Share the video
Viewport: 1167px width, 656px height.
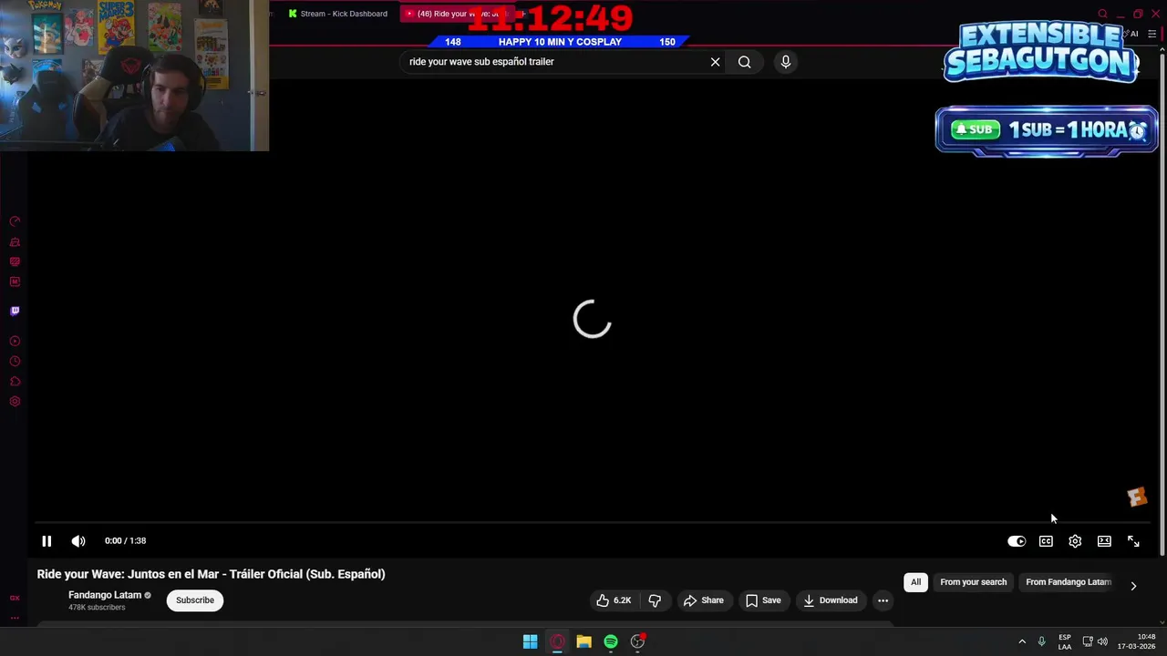pyautogui.click(x=704, y=600)
